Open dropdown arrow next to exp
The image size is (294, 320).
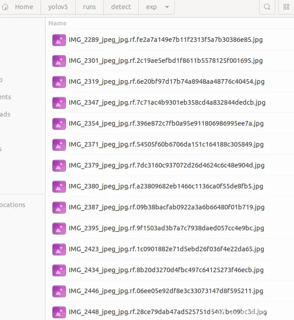pos(167,7)
